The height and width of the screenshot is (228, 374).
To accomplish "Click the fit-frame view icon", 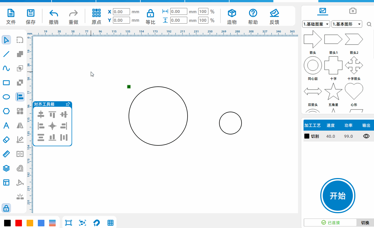I will point(68,223).
